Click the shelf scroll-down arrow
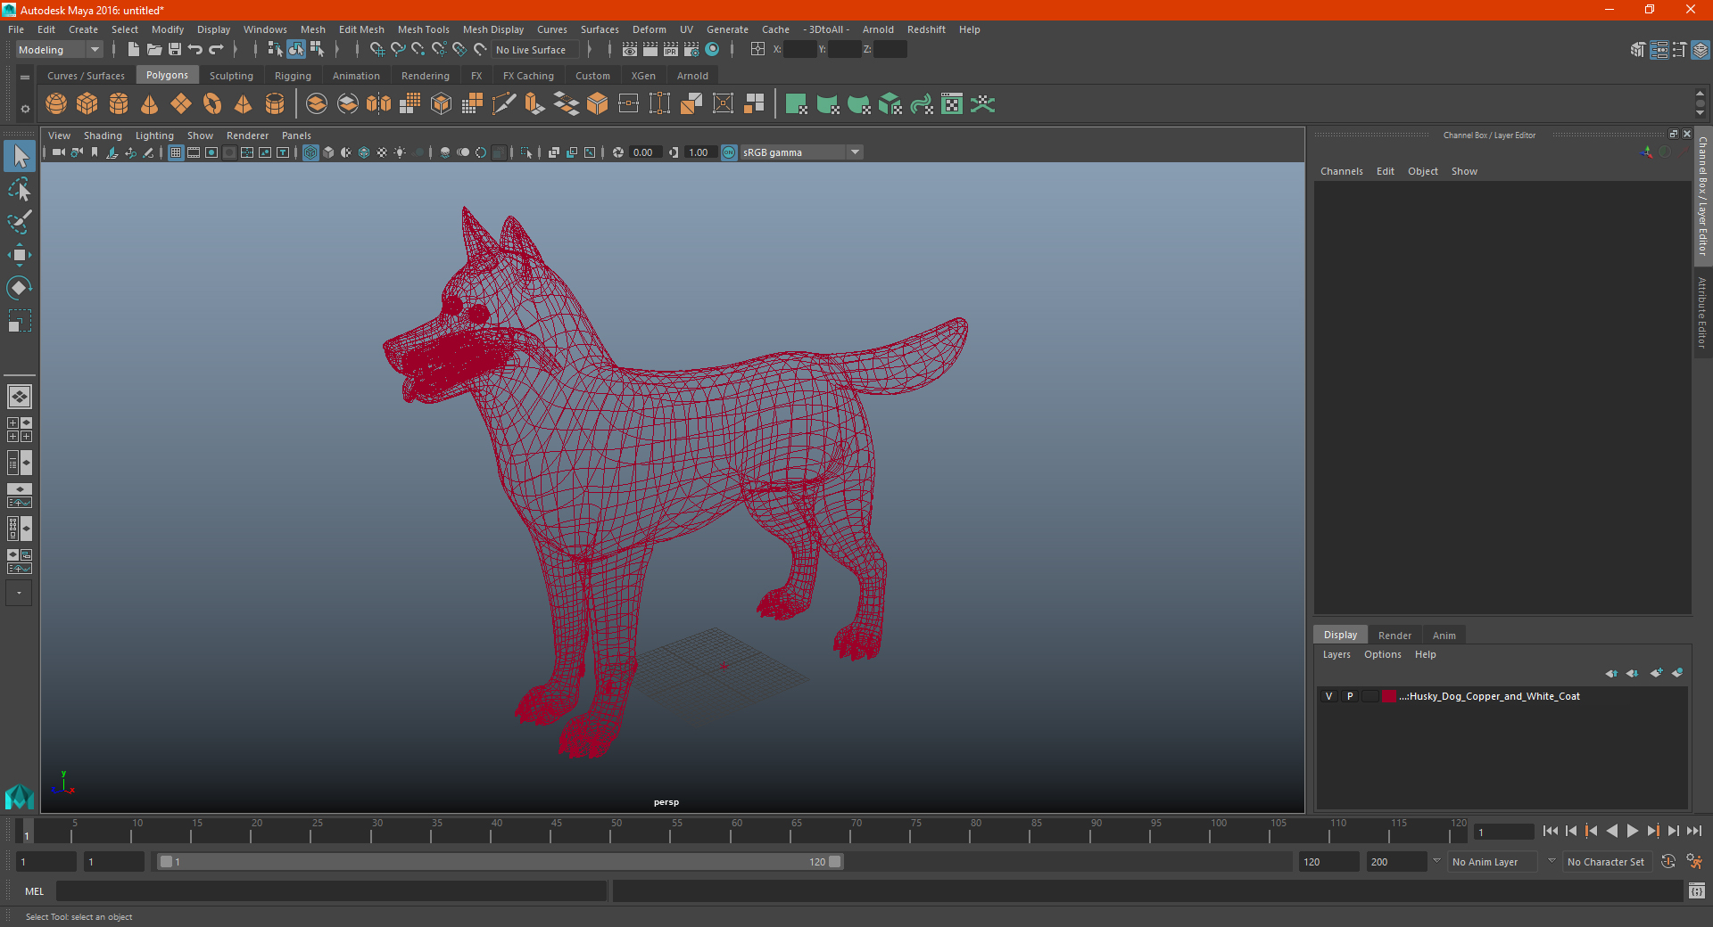The width and height of the screenshot is (1713, 927). click(1700, 113)
